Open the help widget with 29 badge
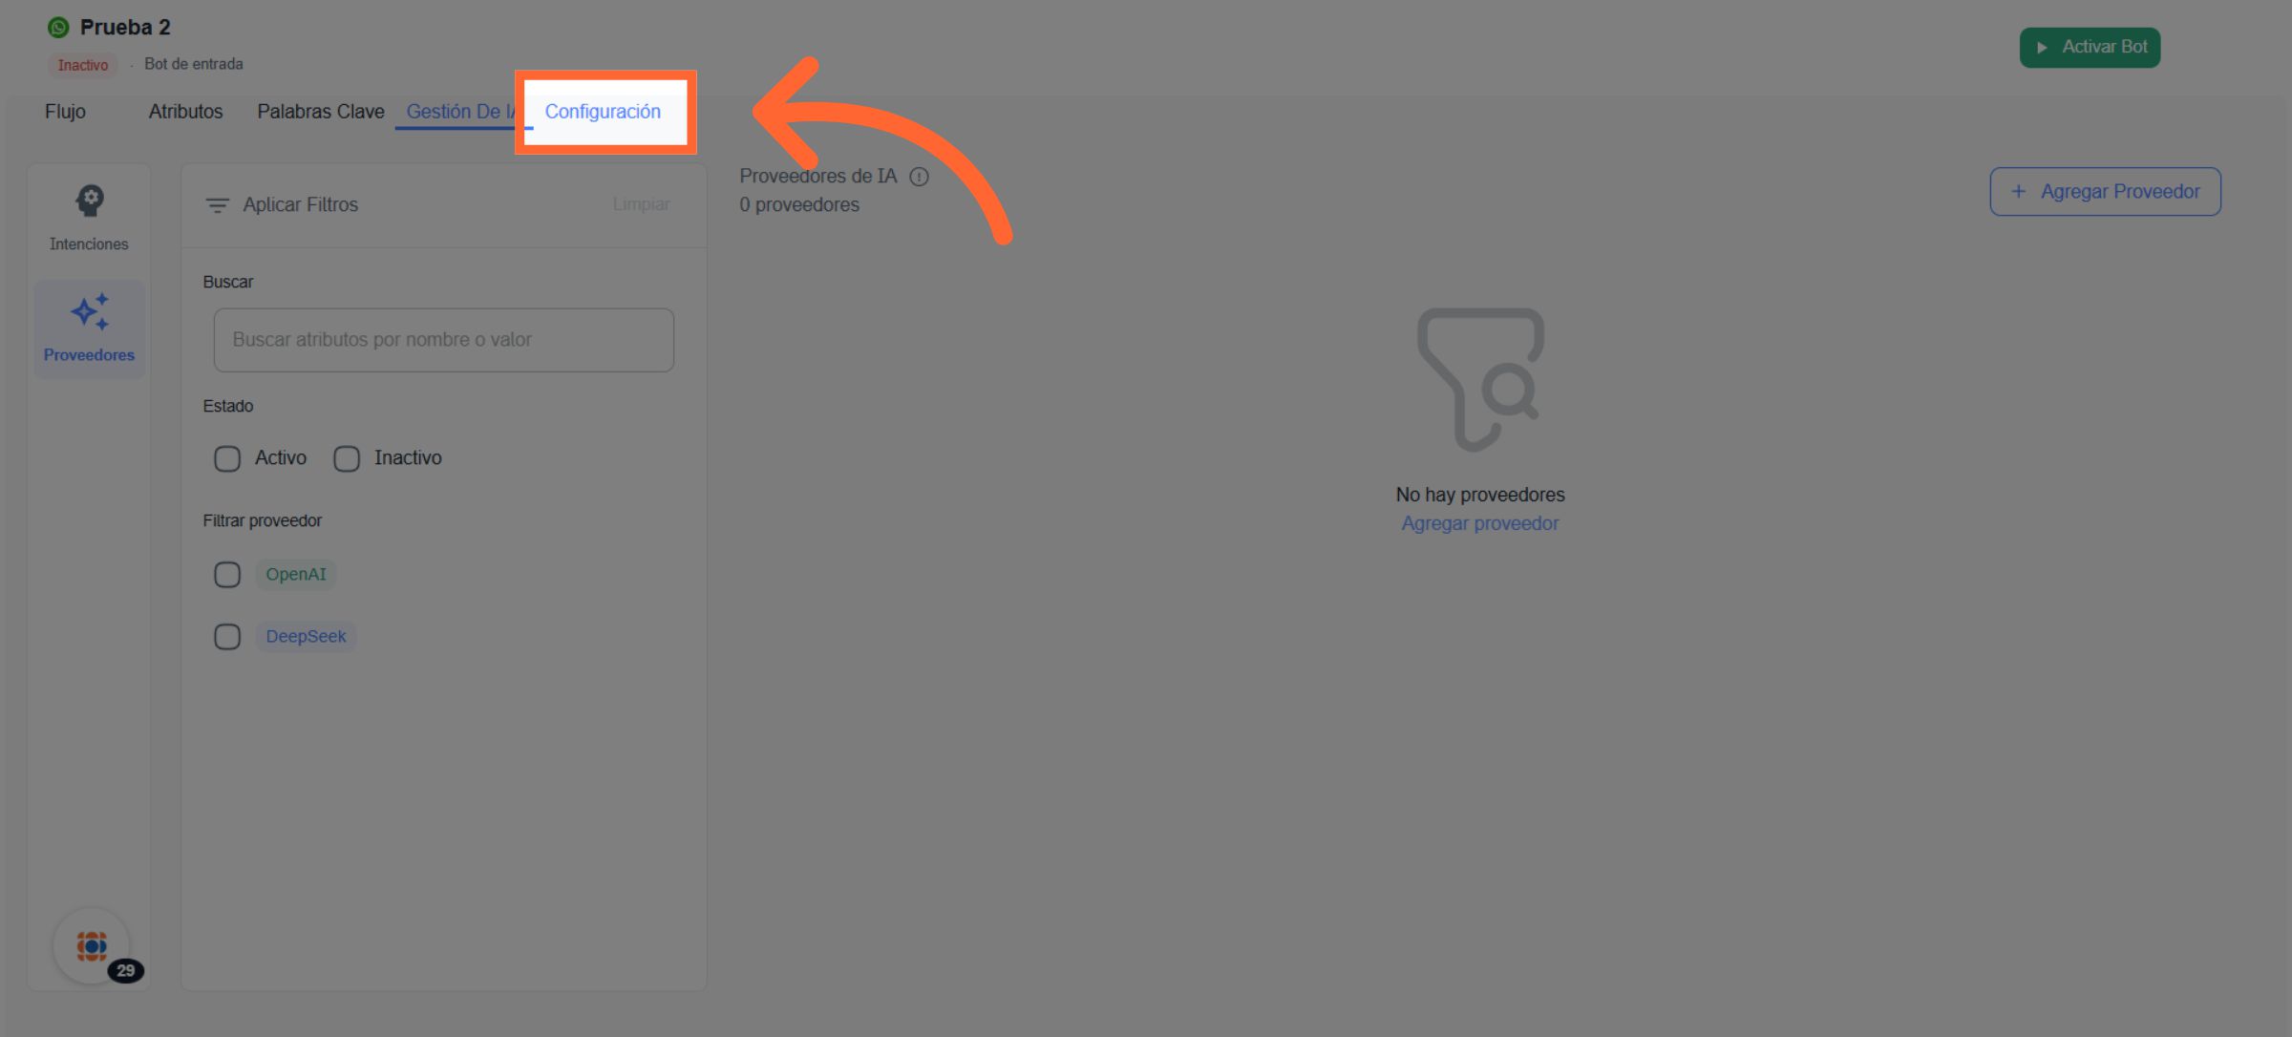The height and width of the screenshot is (1037, 2292). [93, 946]
